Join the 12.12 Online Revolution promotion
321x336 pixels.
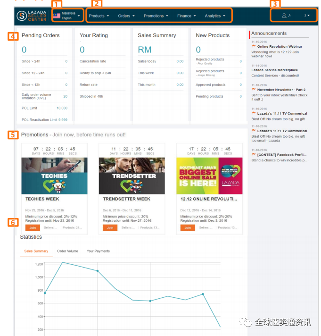pos(188,227)
